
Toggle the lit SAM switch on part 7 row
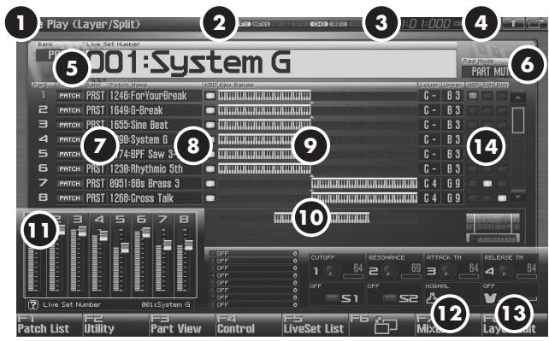(x=487, y=184)
